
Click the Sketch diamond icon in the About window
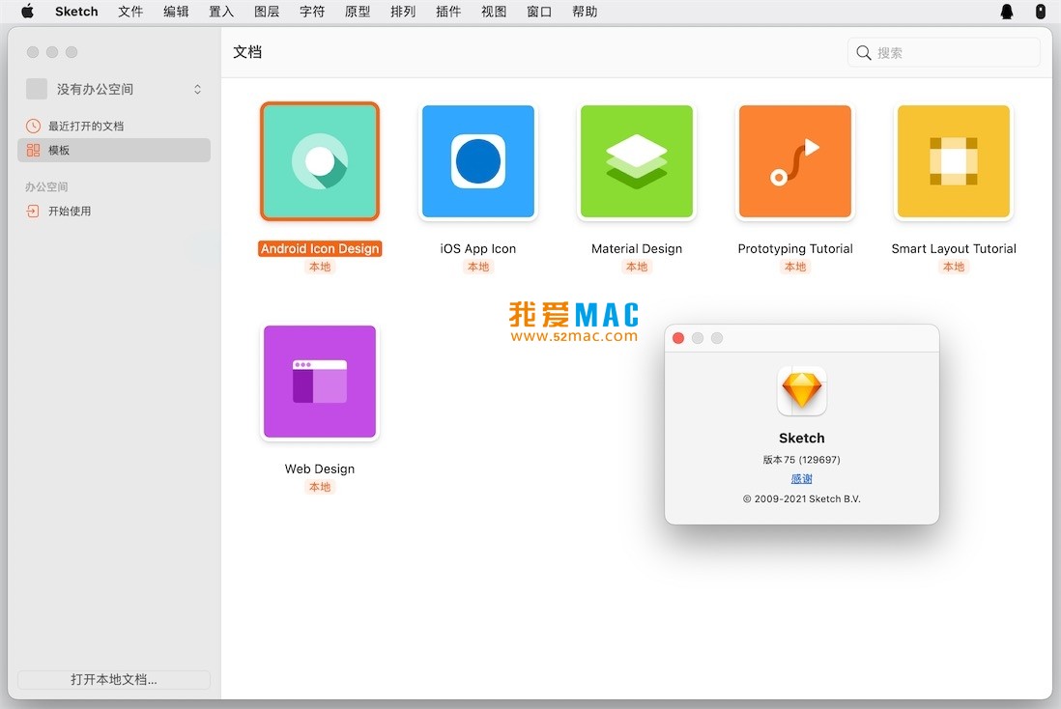click(x=801, y=390)
